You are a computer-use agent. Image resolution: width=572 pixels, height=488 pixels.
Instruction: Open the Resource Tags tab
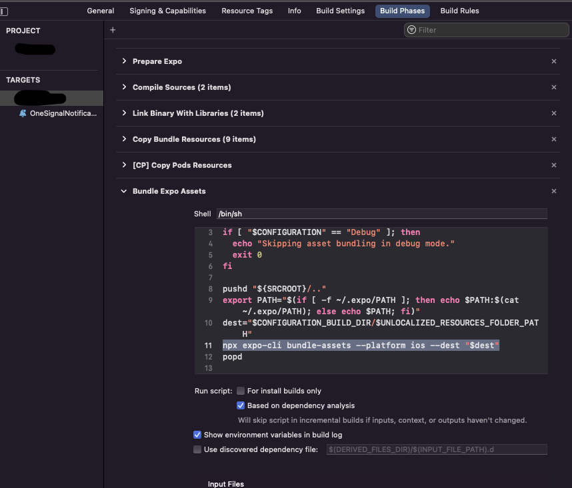[x=247, y=11]
